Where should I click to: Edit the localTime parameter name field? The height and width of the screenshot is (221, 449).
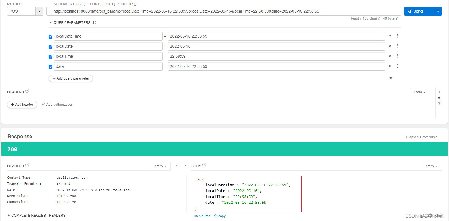click(x=108, y=56)
